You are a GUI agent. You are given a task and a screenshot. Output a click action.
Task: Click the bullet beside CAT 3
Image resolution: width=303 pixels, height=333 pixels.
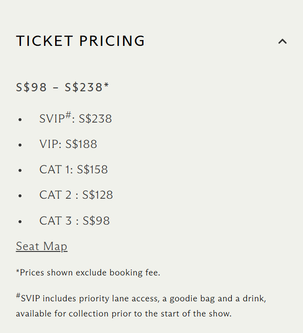[20, 221]
